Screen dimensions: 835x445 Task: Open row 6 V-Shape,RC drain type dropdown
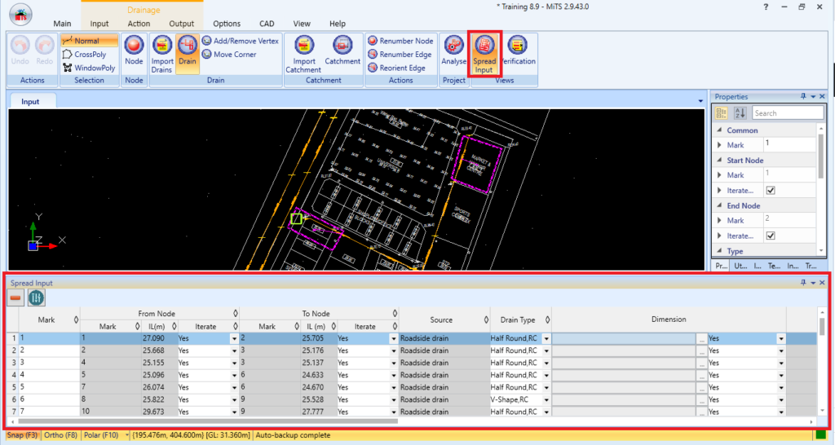pyautogui.click(x=546, y=399)
